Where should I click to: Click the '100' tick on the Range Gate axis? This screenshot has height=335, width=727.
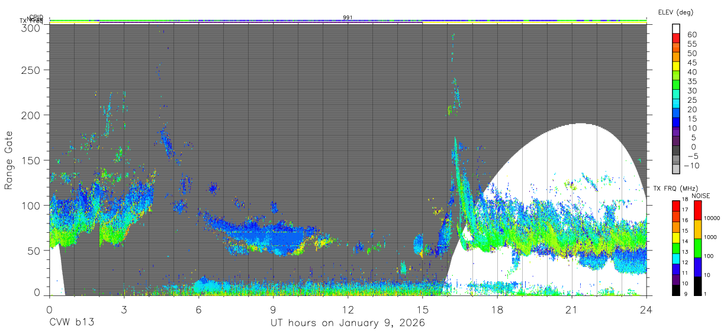point(30,205)
